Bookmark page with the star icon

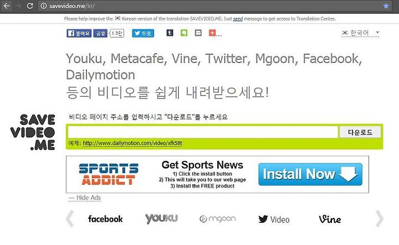(386, 6)
